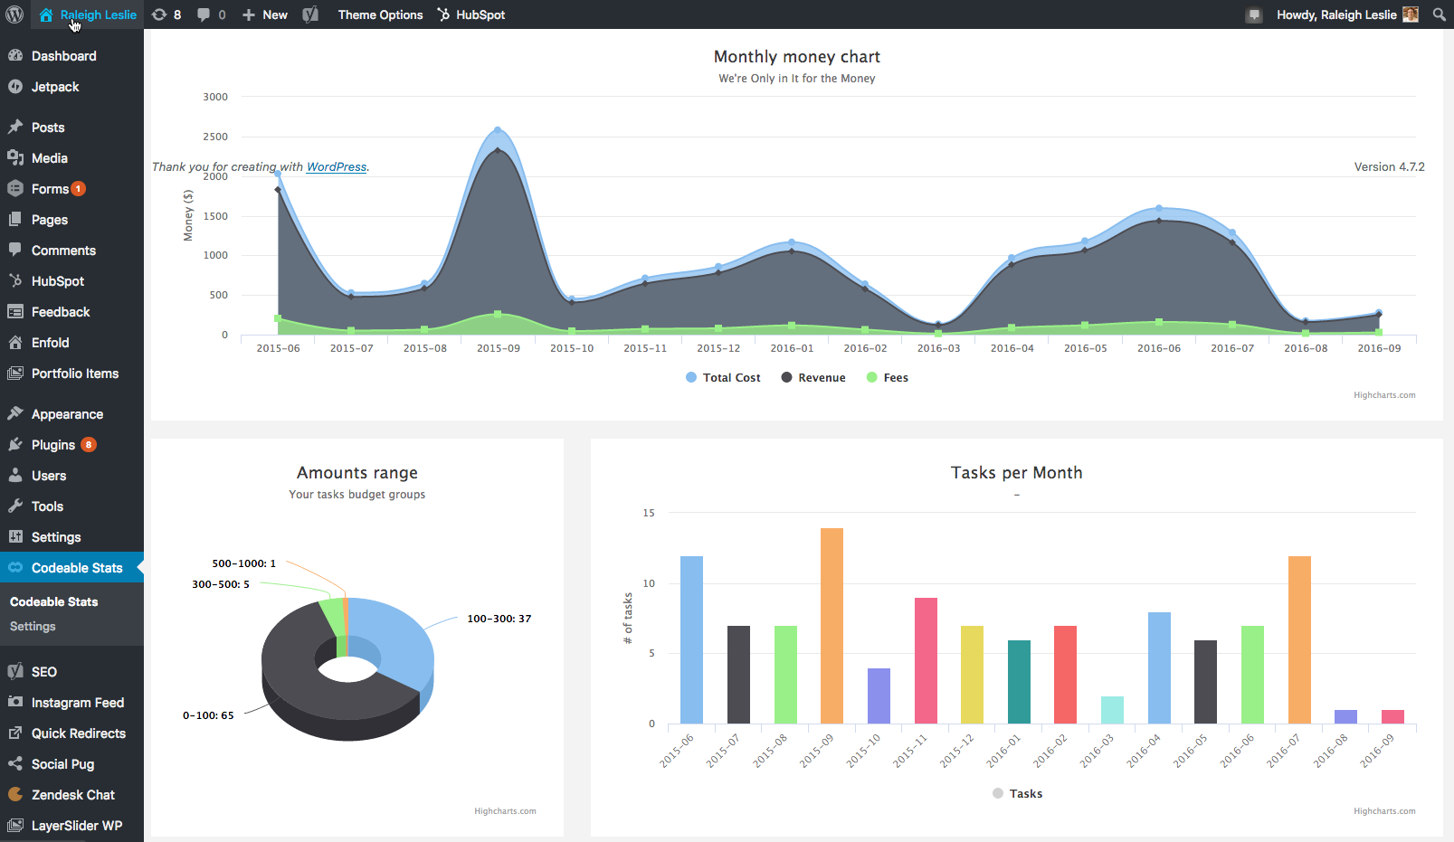
Task: Click the 300-500: 5 pie label
Action: [221, 584]
